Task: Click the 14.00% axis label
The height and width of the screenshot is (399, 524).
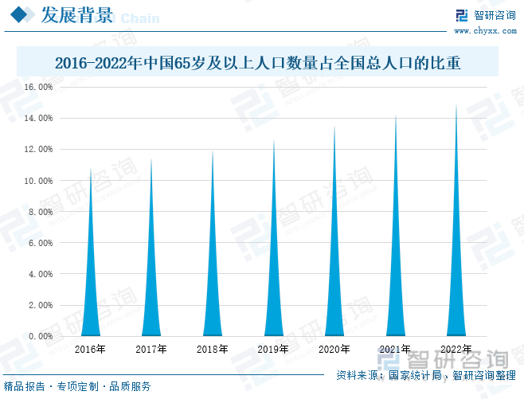Action: pyautogui.click(x=38, y=118)
